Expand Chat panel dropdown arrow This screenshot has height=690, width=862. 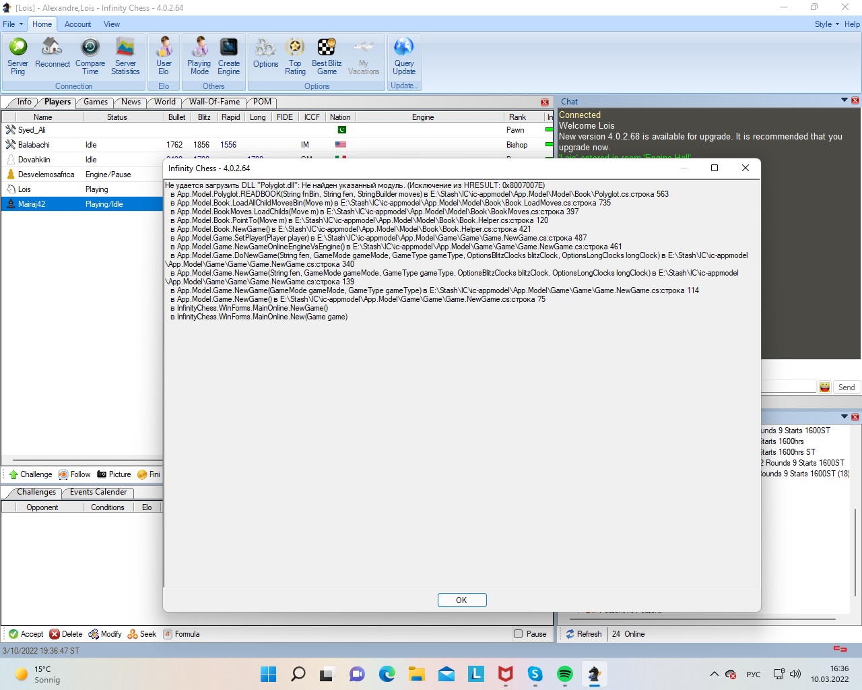point(844,100)
